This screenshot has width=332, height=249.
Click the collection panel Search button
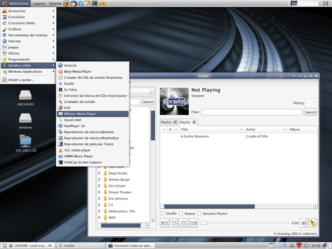pyautogui.click(x=148, y=102)
